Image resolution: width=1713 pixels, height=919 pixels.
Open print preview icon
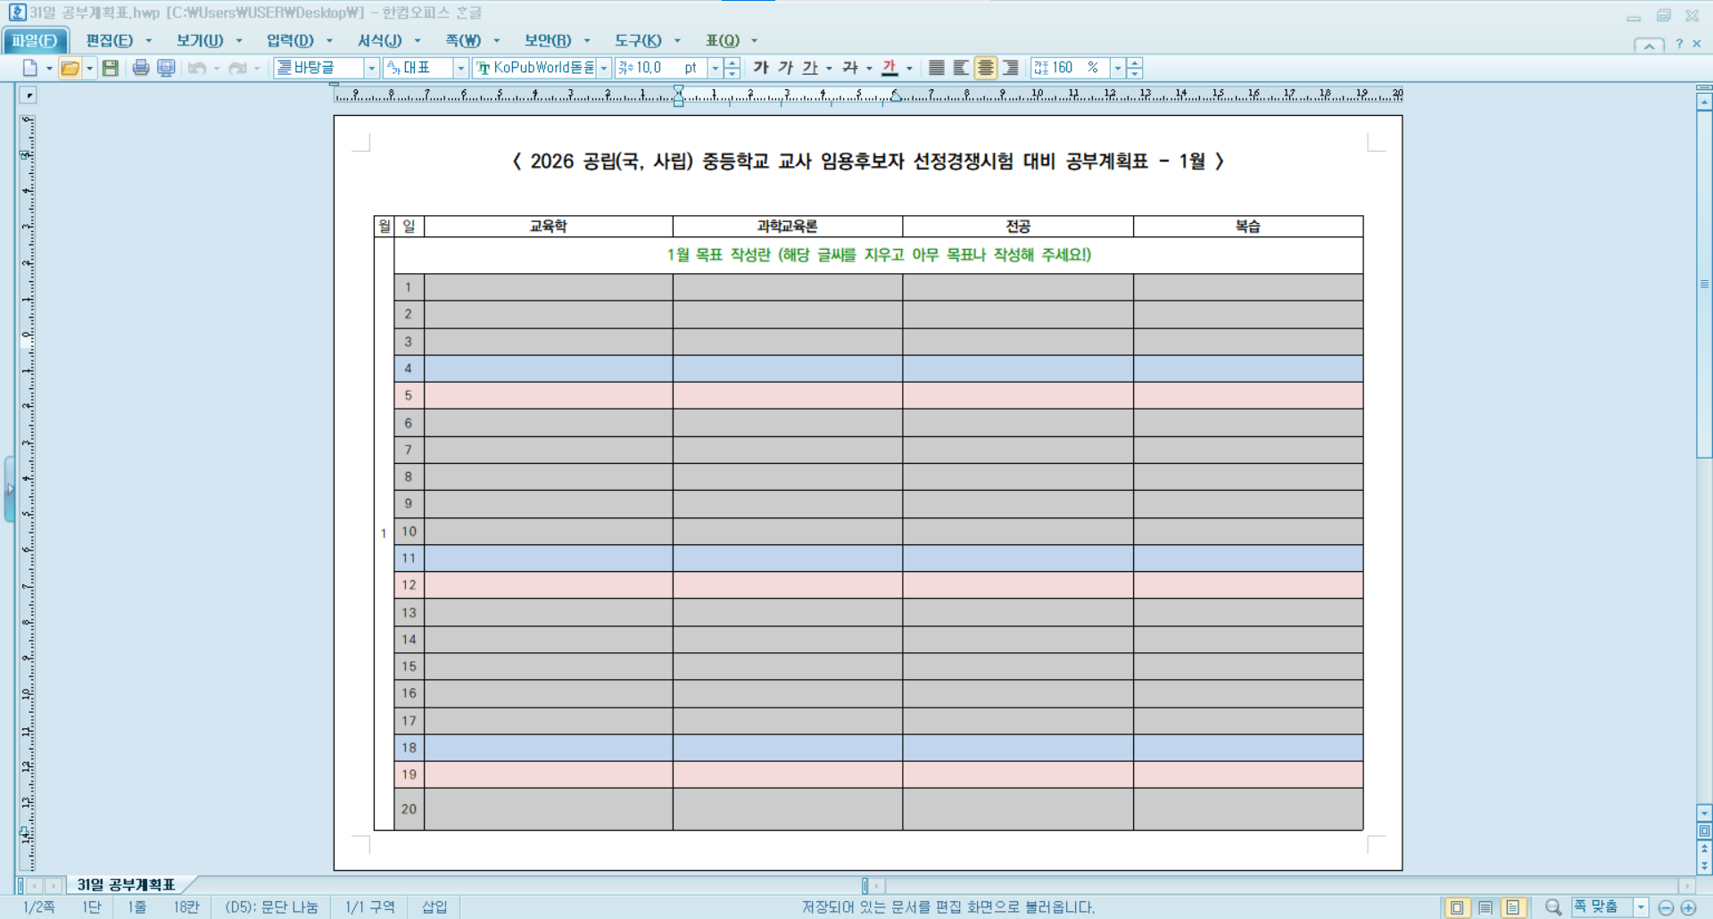[x=166, y=68]
